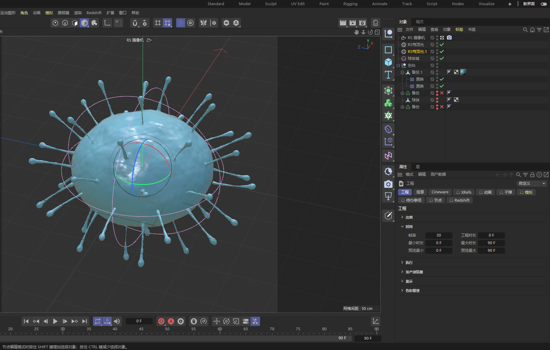Click the symmetry butterfly icon
Image resolution: width=550 pixels, height=350 pixels.
(x=204, y=23)
